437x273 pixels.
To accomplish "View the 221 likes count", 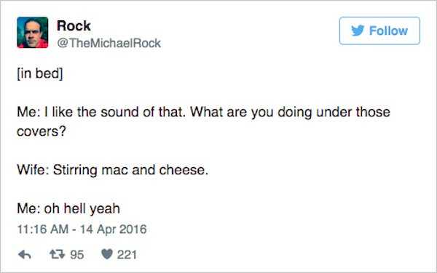I will (x=127, y=255).
